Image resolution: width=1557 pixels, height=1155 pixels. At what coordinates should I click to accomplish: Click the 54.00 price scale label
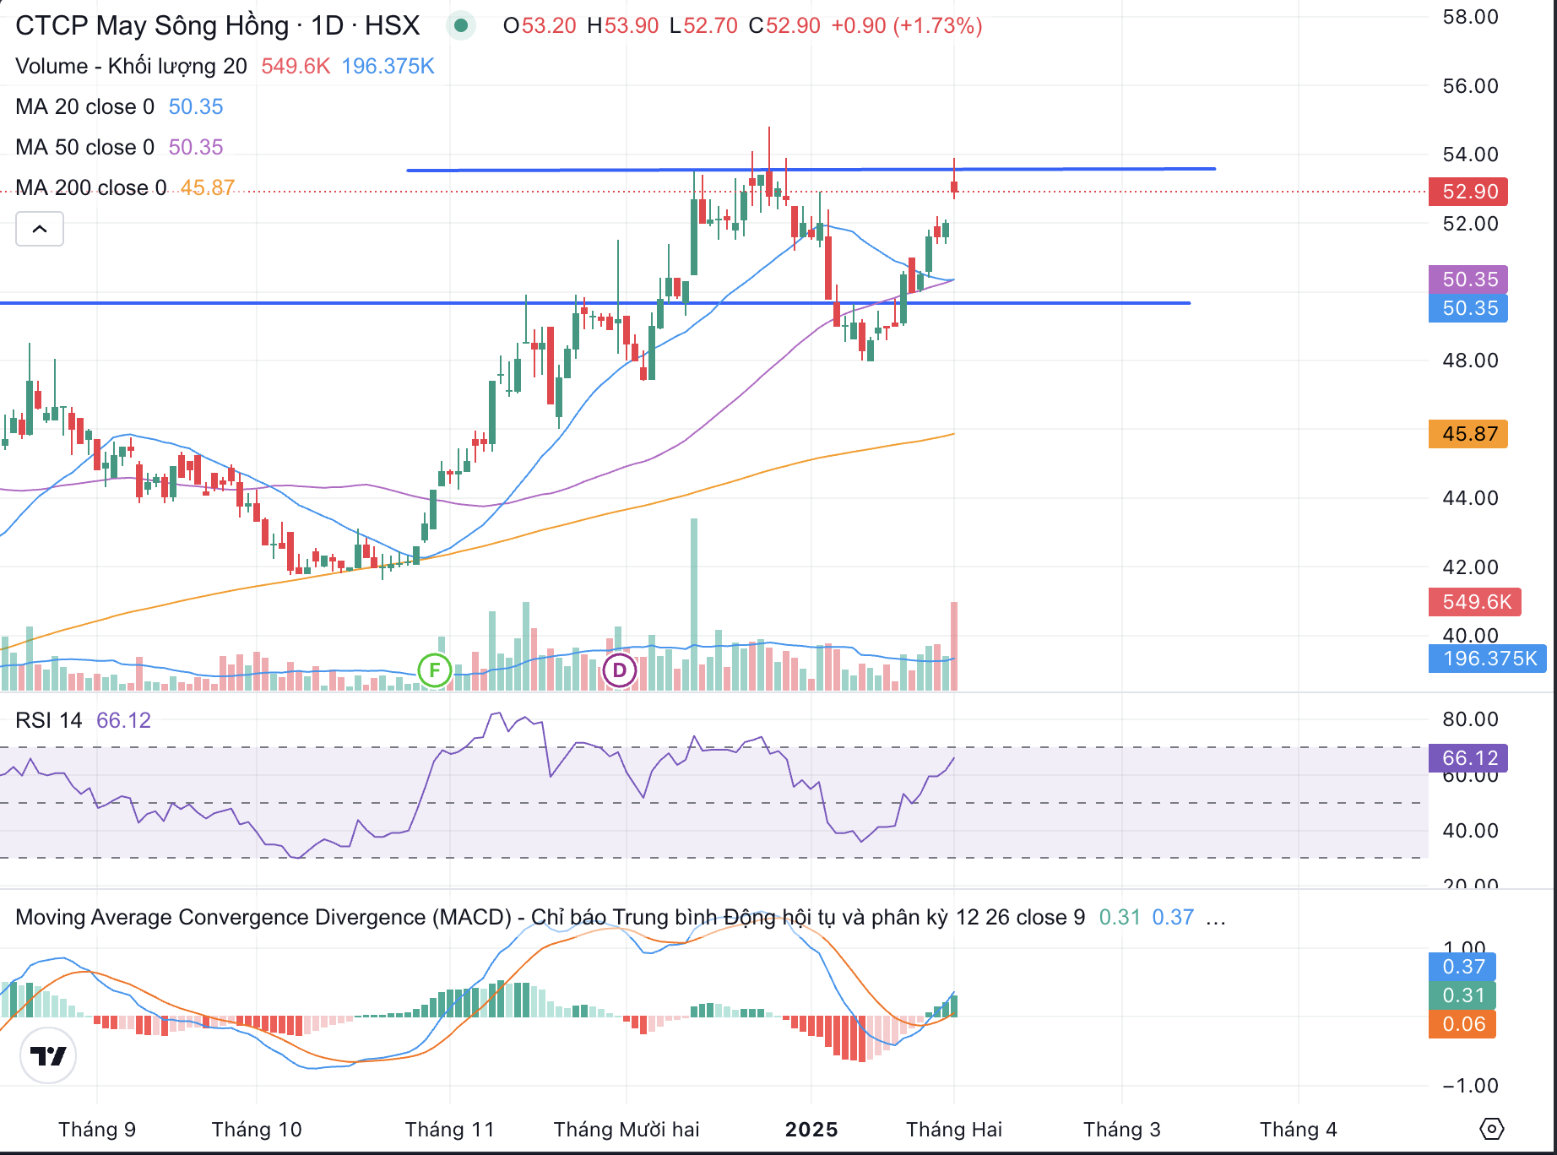coord(1470,155)
